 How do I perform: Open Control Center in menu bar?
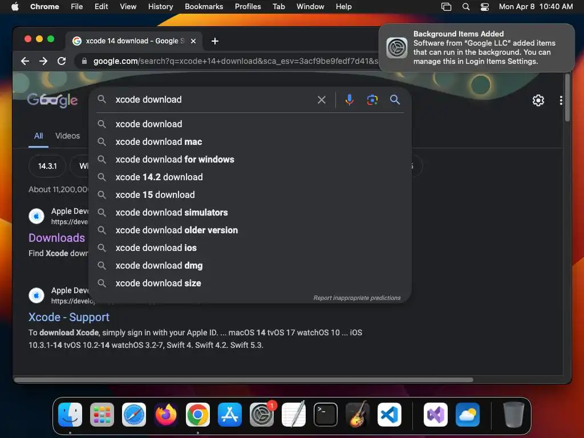[485, 7]
